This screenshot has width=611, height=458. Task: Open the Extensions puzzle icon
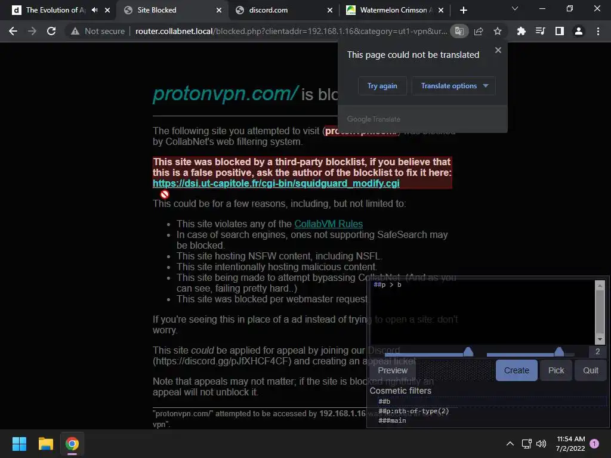tap(521, 31)
